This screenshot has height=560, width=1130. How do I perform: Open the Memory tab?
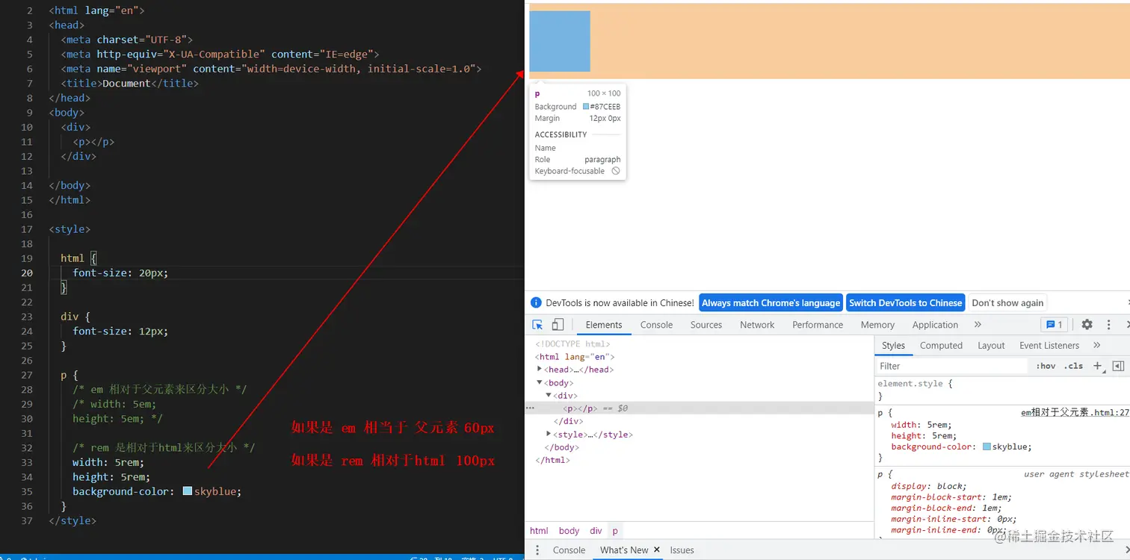(877, 325)
